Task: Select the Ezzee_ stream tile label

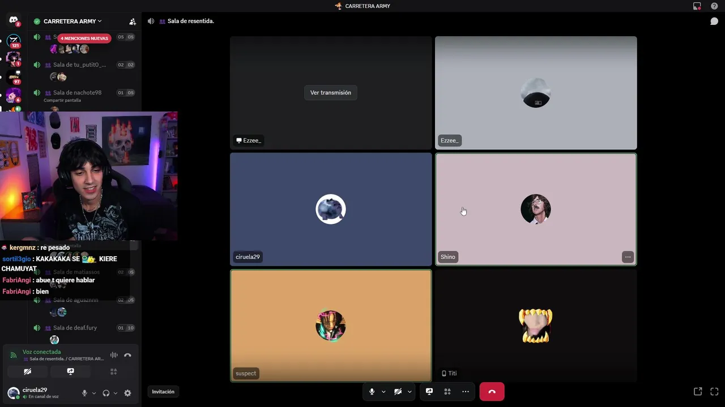Action: pos(249,140)
